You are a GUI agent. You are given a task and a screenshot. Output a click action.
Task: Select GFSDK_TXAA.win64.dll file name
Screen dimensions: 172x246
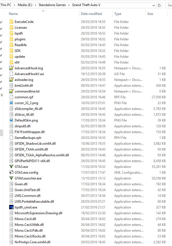click(31, 149)
